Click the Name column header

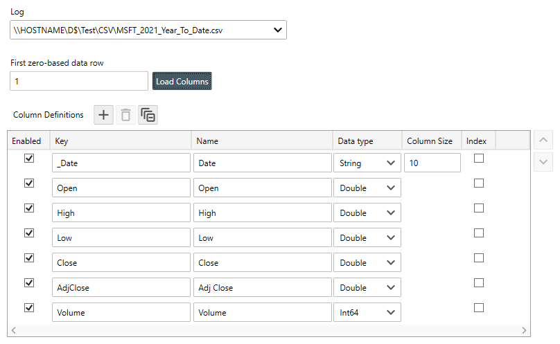click(x=262, y=141)
